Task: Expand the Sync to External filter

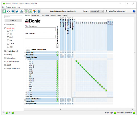Action: click(5, 51)
